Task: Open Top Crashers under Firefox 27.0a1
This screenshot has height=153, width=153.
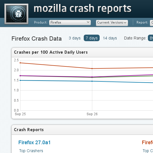Action: point(31,151)
